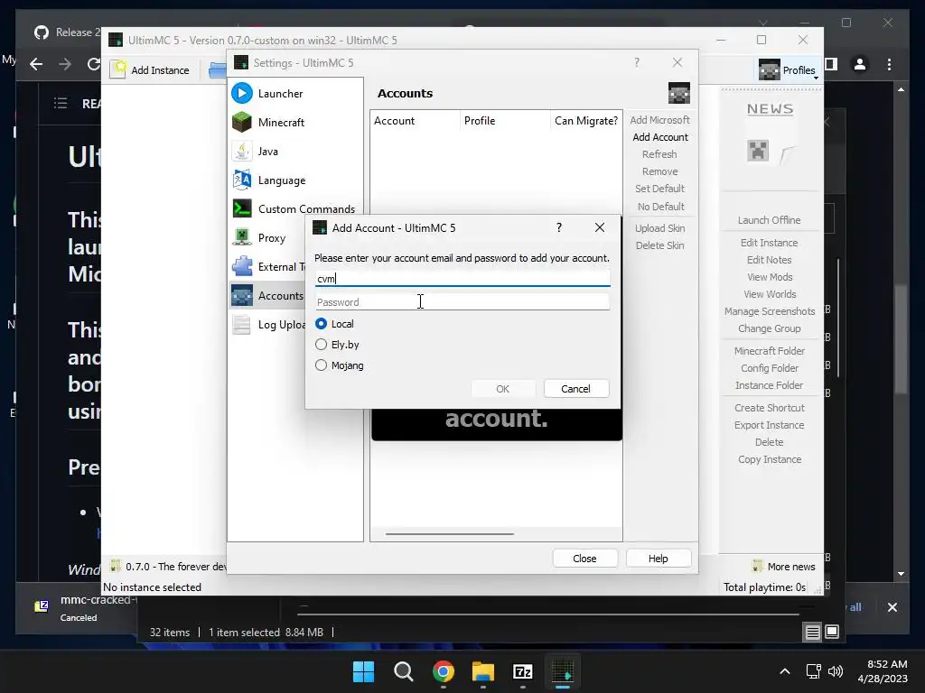The width and height of the screenshot is (925, 693).
Task: Dismiss the Chrome downloads bar
Action: [x=892, y=607]
